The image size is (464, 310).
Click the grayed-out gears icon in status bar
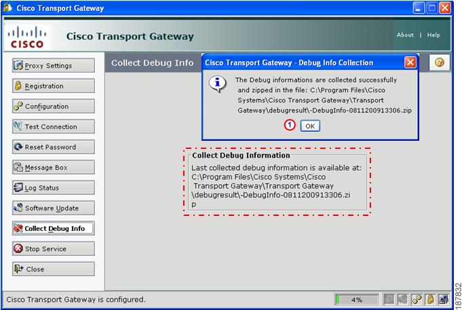pyautogui.click(x=402, y=299)
